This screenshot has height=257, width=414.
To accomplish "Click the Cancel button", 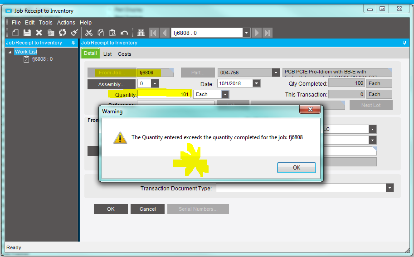I will 147,209.
